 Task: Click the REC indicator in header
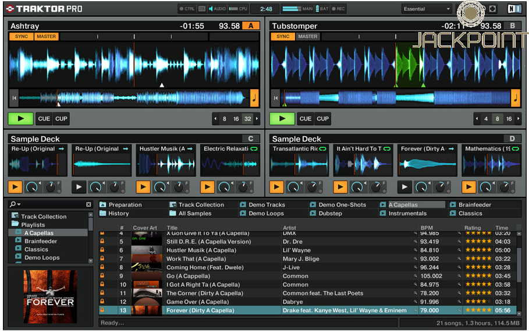338,9
